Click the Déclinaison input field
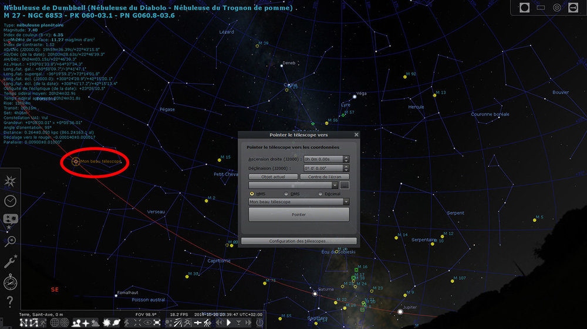Screen dimensions: 587x329 pyautogui.click(x=323, y=169)
